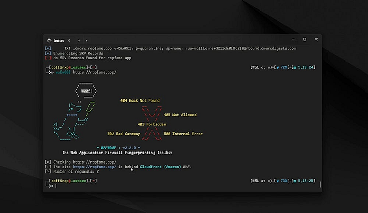
Task: Open the new tab profile dropdown chevron
Action: [x=87, y=40]
